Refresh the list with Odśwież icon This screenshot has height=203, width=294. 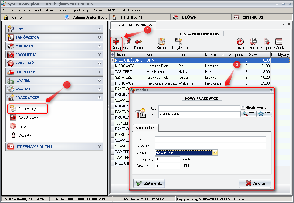(240, 42)
